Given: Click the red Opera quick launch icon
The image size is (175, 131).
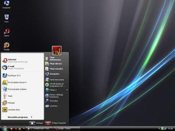Looking at the screenshot, I should (16, 129).
